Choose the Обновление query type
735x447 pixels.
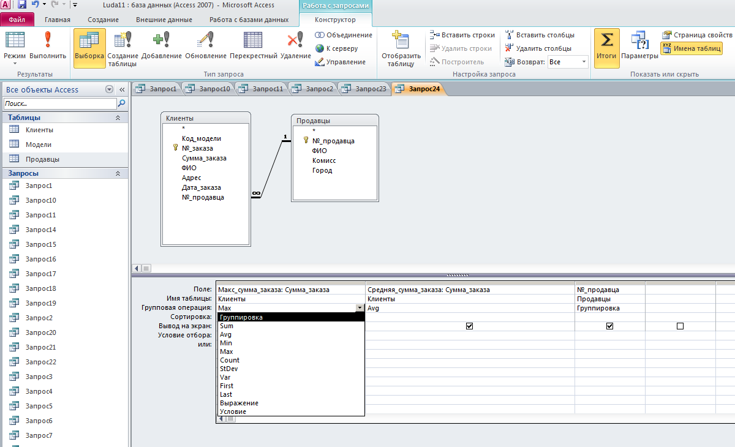206,46
